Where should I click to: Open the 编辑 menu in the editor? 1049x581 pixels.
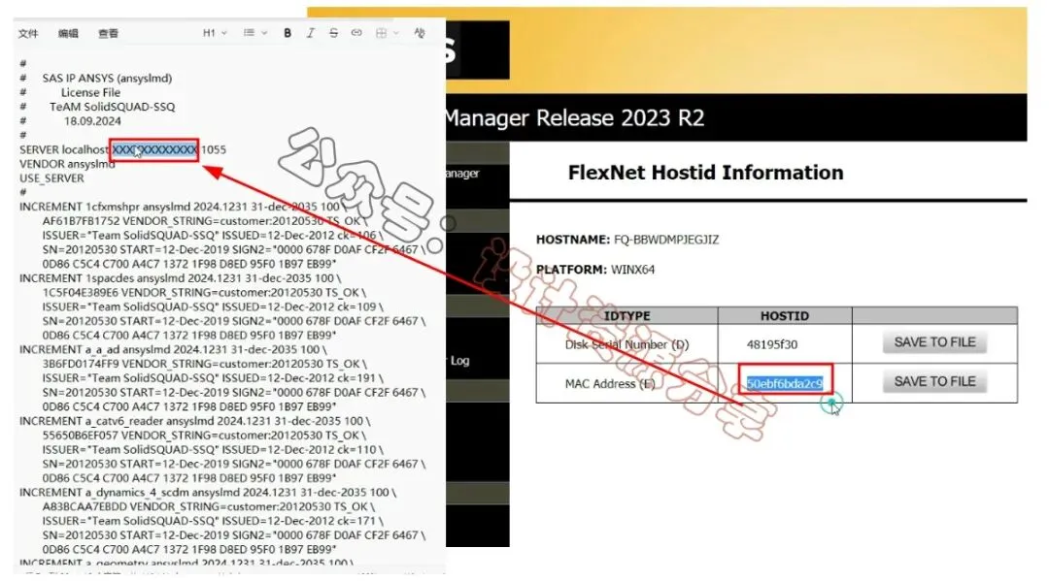click(68, 33)
